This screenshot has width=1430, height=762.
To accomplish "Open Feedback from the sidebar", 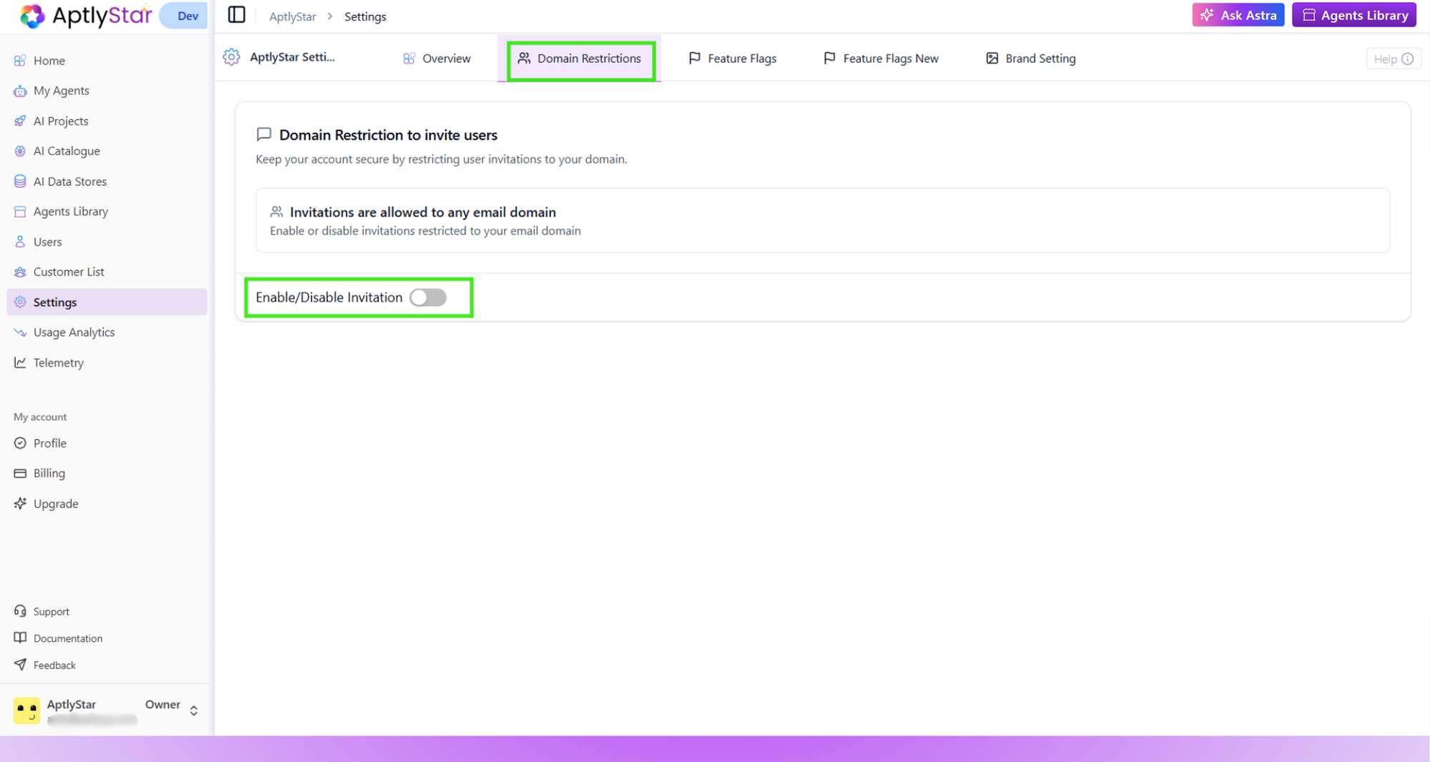I will (54, 665).
